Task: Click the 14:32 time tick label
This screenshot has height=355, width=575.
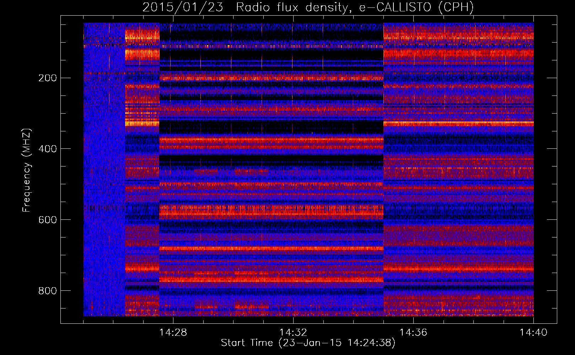Action: click(293, 333)
